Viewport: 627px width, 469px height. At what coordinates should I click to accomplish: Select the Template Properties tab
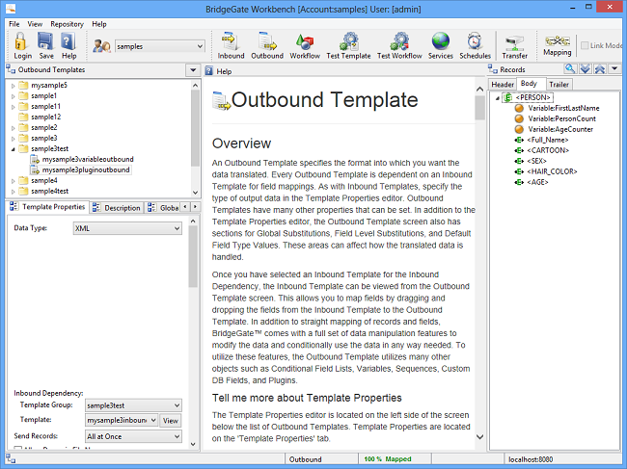[47, 207]
